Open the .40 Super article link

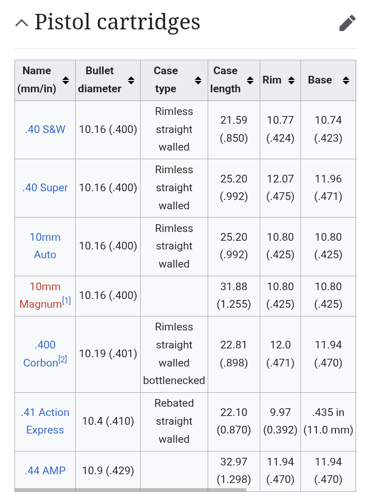click(45, 188)
